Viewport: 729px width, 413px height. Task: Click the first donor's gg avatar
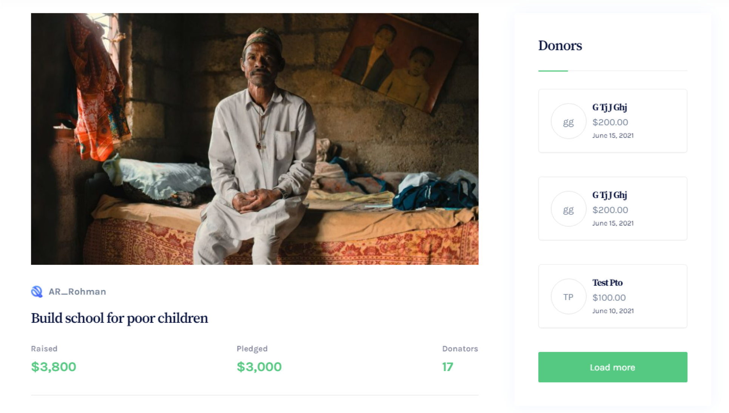pos(568,121)
